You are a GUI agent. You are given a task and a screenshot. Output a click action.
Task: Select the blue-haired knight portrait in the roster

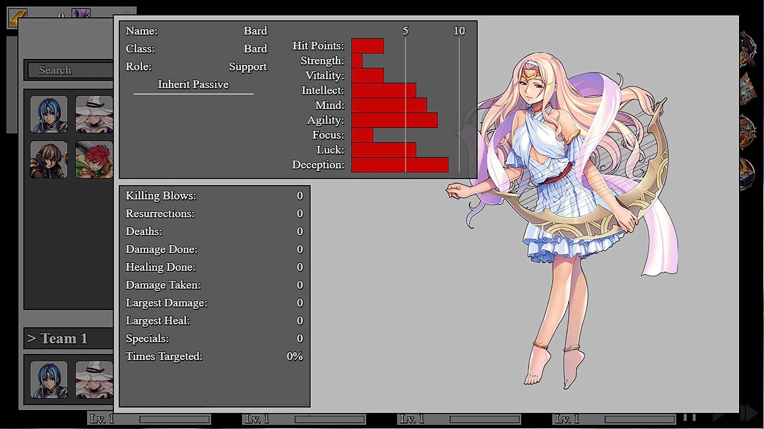click(49, 114)
